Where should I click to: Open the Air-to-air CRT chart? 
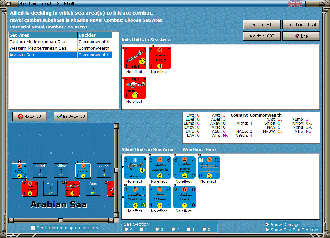[x=262, y=25]
